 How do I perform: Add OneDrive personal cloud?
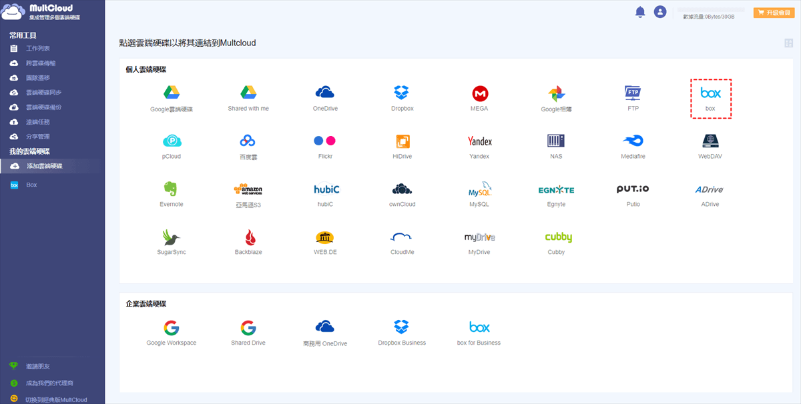point(325,93)
